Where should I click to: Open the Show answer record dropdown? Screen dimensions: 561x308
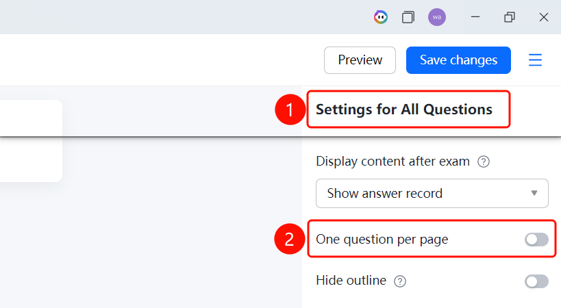[432, 193]
